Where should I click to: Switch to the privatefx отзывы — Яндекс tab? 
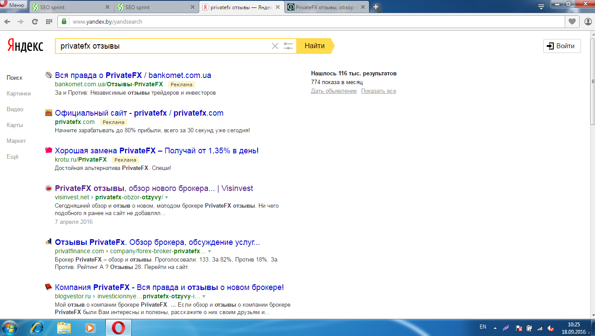pyautogui.click(x=241, y=7)
